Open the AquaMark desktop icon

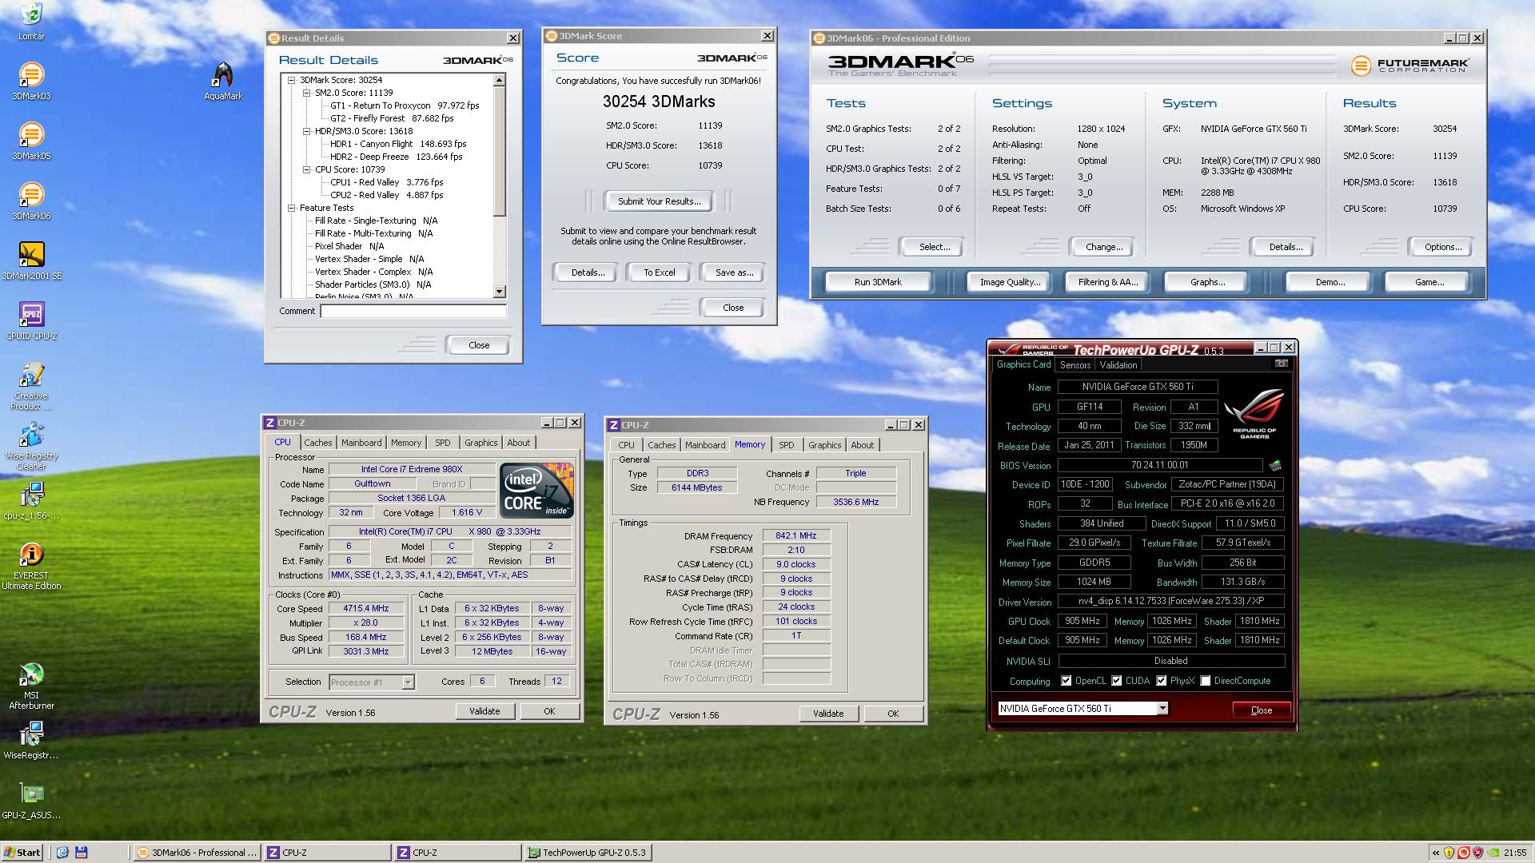223,76
